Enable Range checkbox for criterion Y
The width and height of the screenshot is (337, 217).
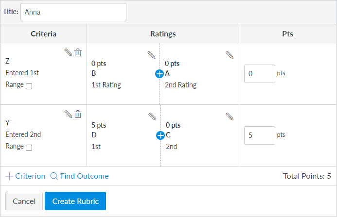tap(29, 148)
